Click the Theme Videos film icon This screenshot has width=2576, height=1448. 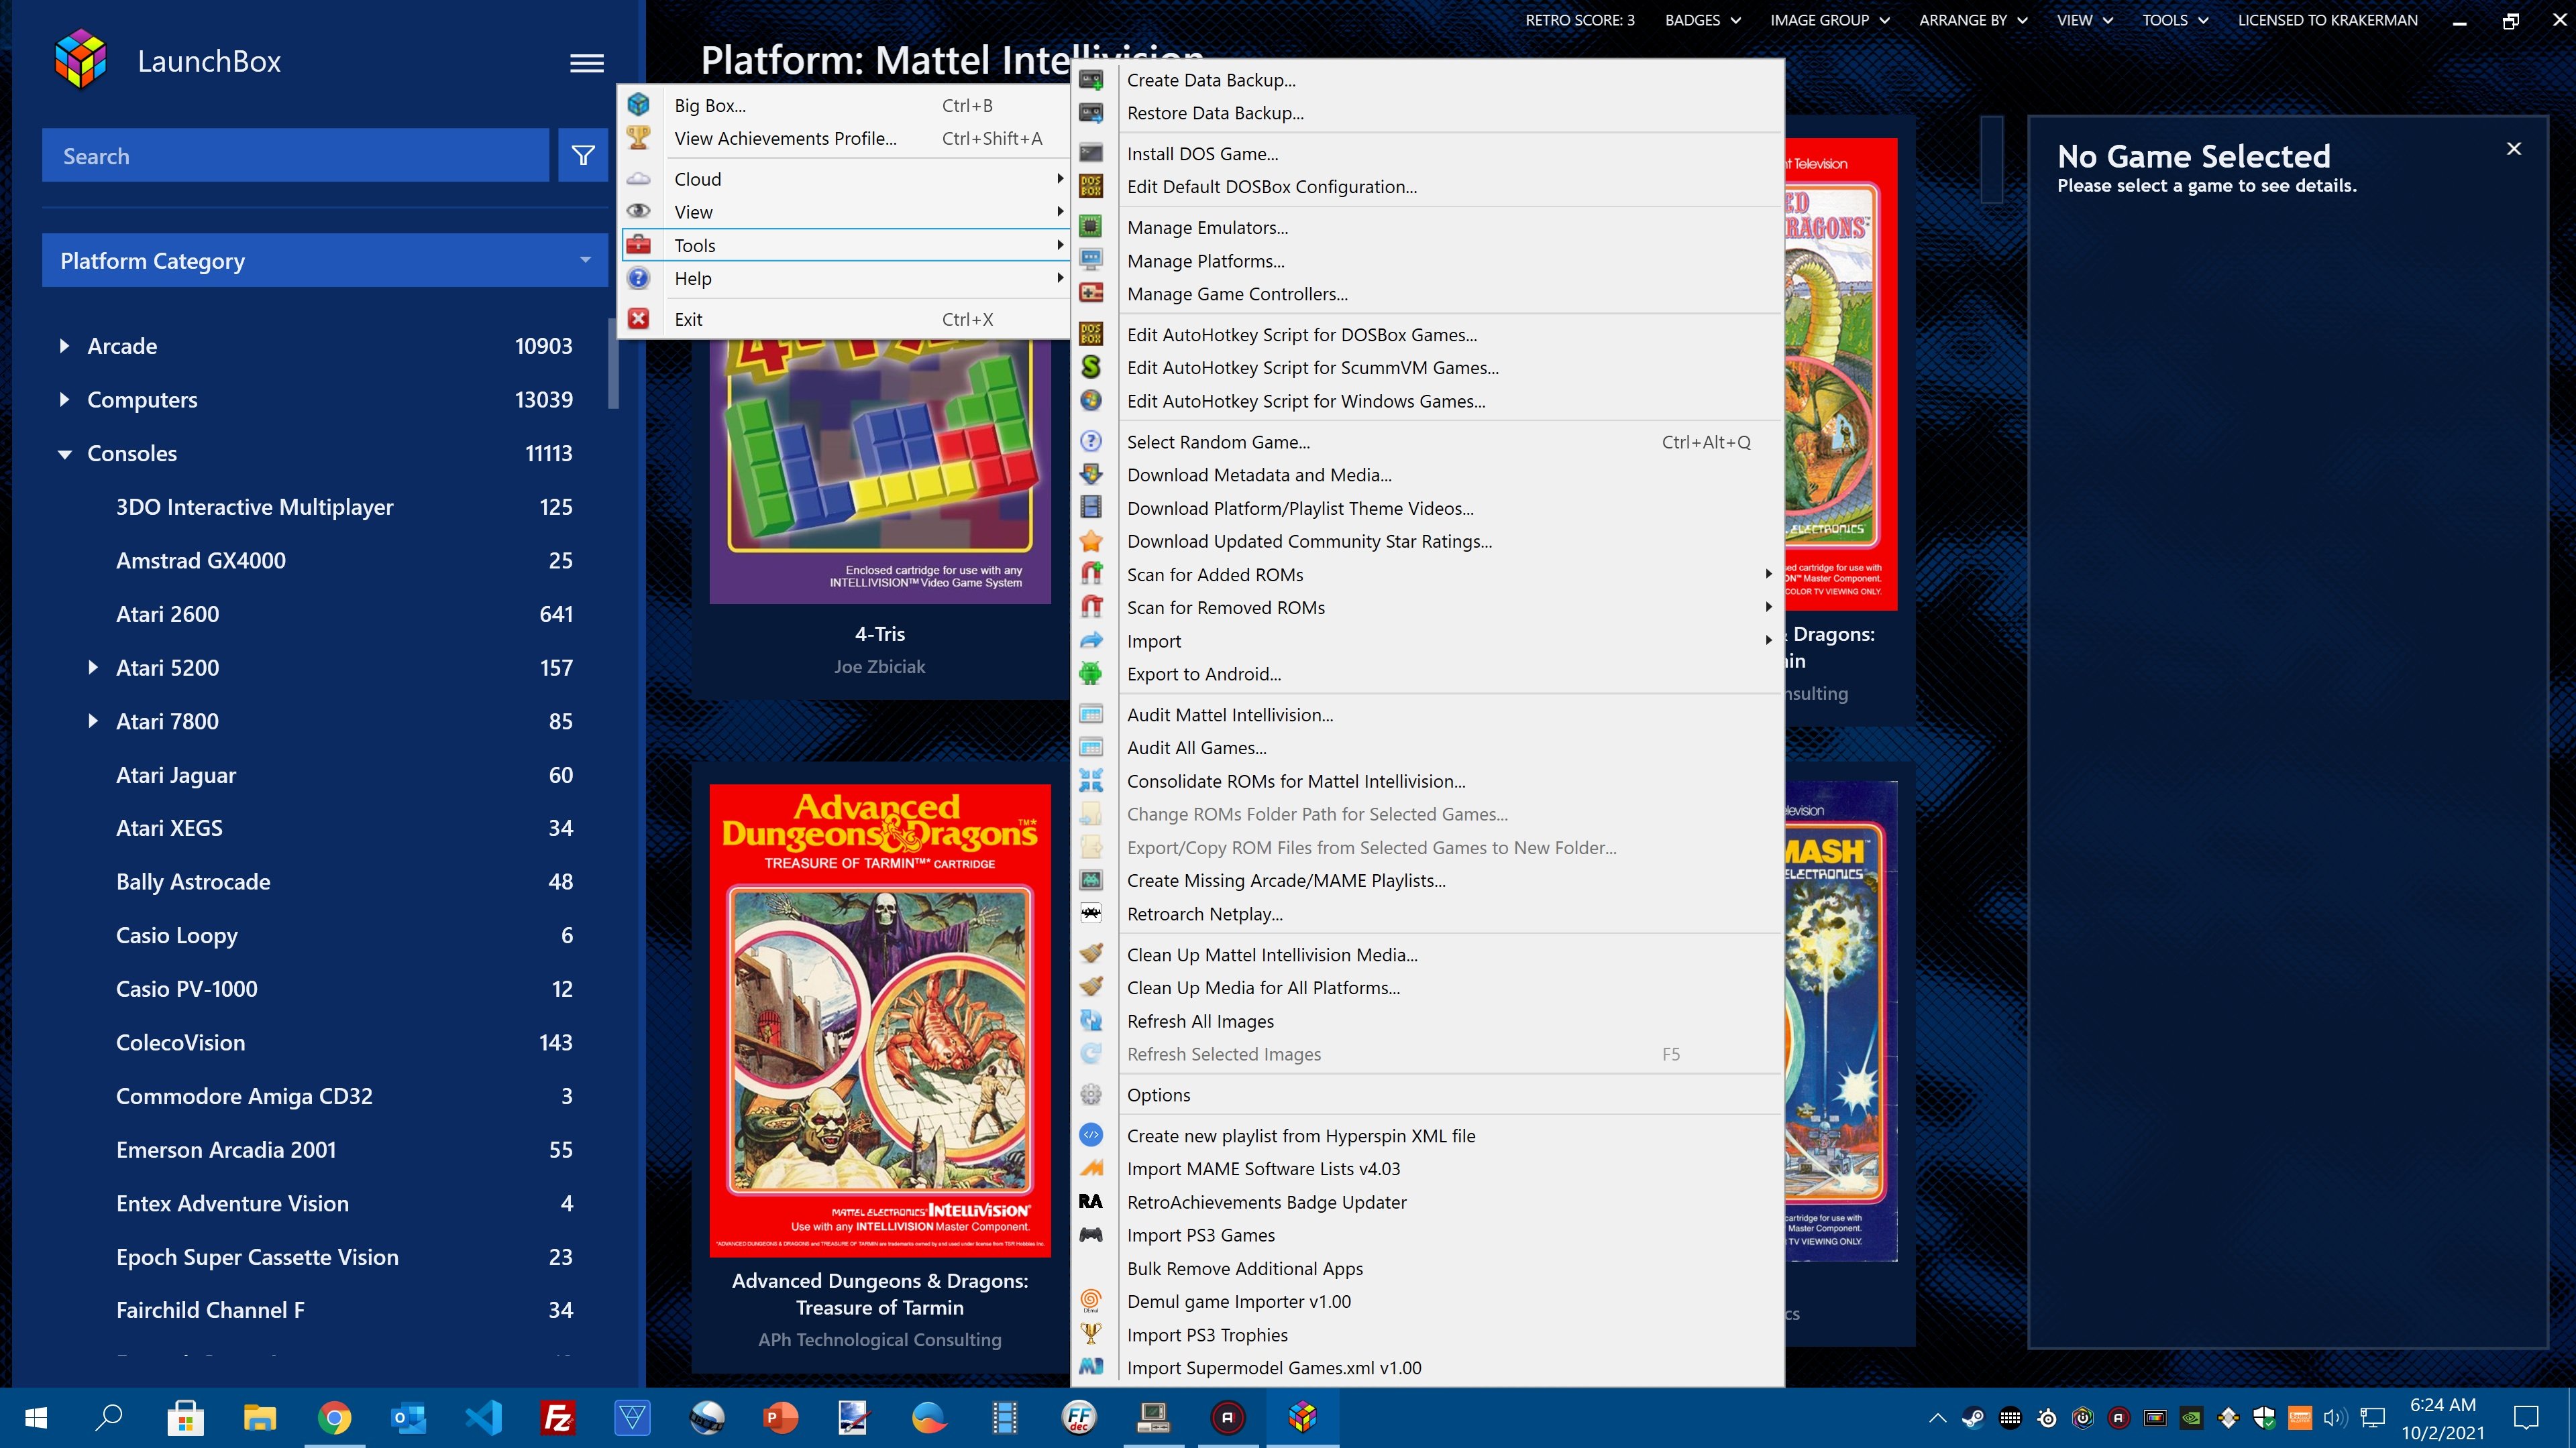coord(1091,507)
